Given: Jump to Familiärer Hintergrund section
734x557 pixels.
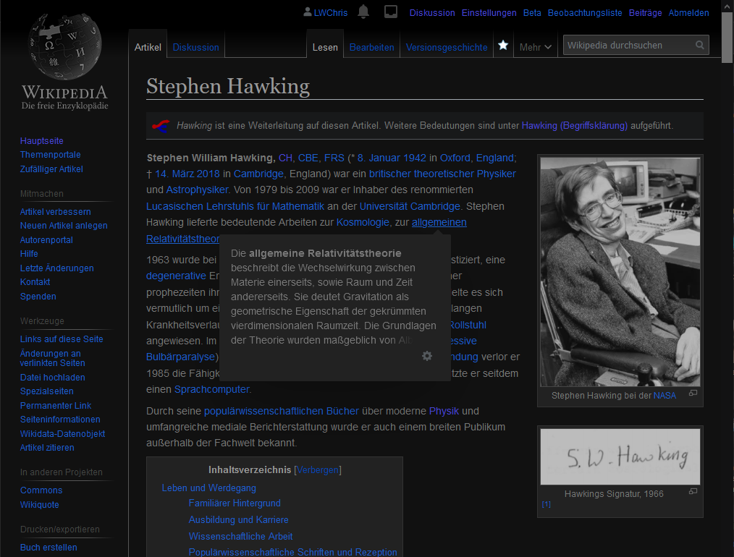Looking at the screenshot, I should point(235,503).
